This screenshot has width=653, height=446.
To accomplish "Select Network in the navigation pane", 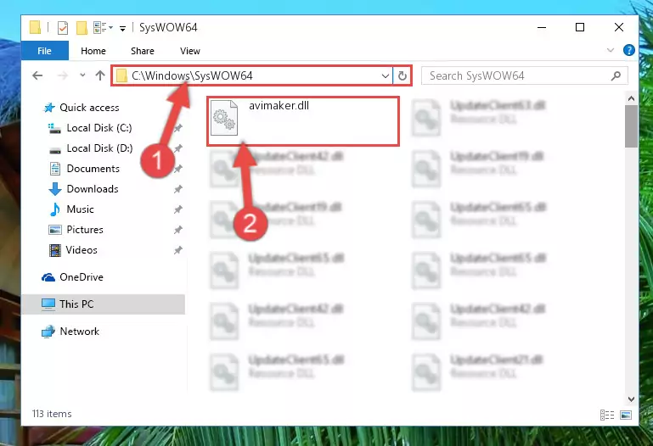I will pos(80,332).
